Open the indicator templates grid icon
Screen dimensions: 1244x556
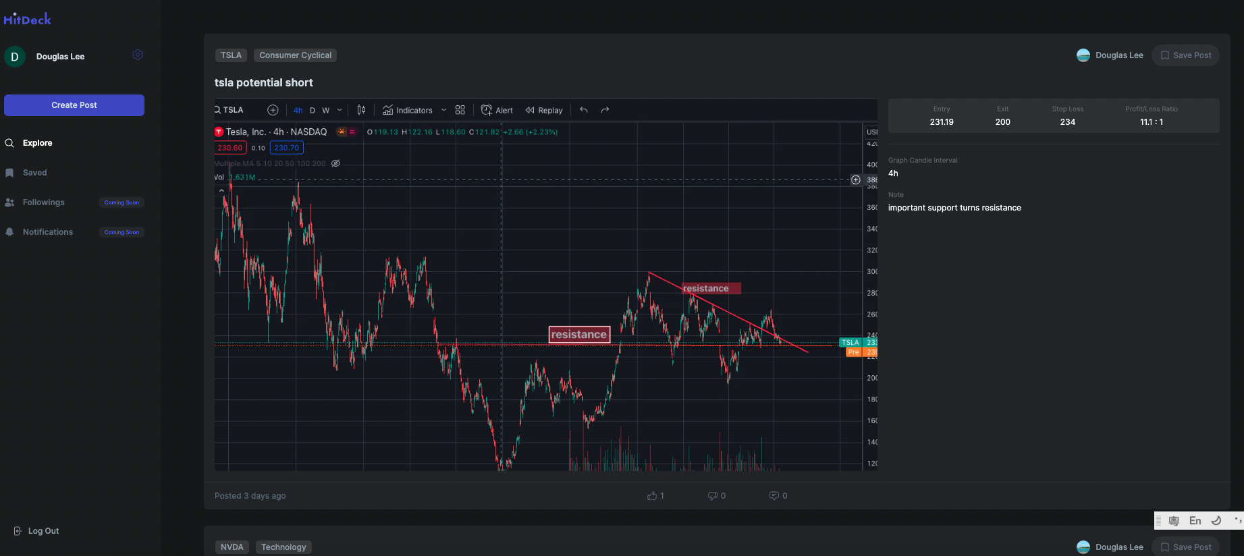pos(460,110)
